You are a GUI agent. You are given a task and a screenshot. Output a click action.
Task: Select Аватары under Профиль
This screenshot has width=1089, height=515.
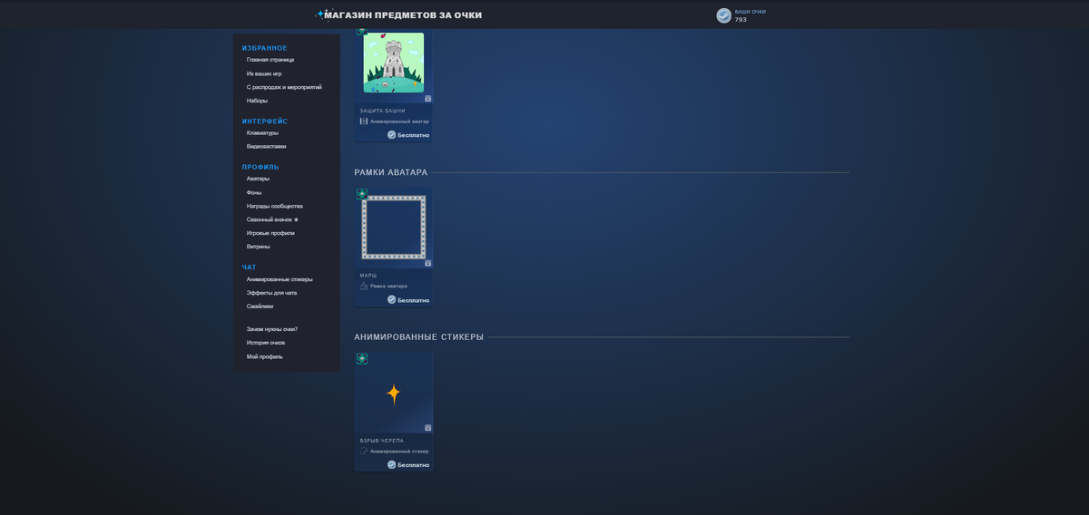(x=258, y=179)
